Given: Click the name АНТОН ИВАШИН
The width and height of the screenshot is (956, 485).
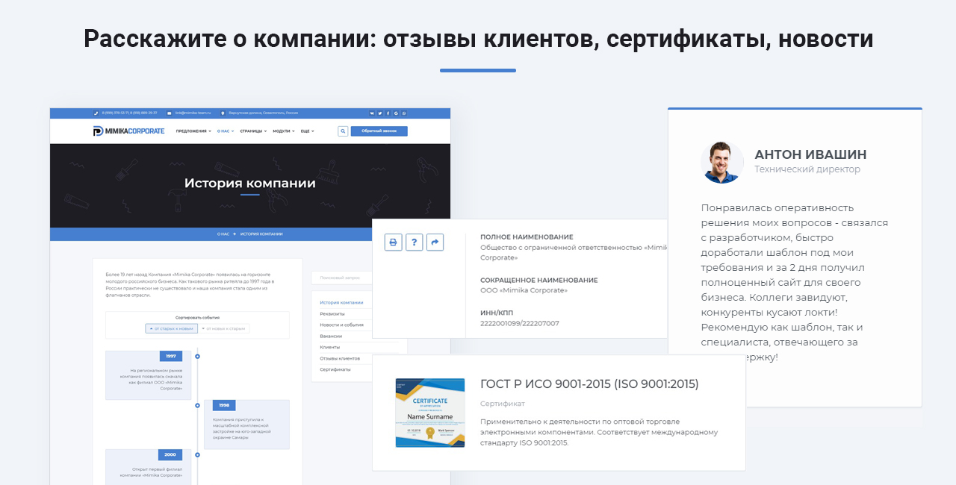Looking at the screenshot, I should [x=810, y=154].
